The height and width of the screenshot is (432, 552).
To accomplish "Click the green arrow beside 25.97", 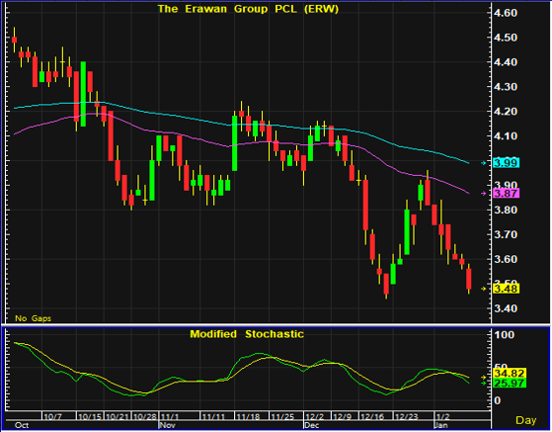I will 483,383.
